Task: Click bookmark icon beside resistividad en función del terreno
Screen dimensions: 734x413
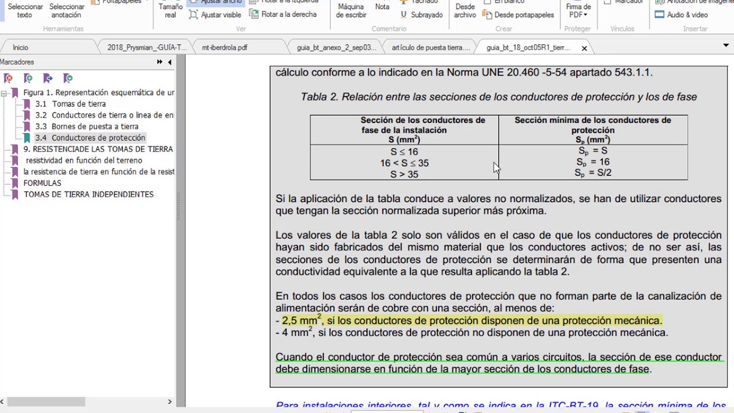Action: 15,161
